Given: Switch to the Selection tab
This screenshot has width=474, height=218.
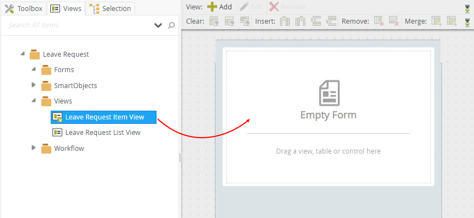Looking at the screenshot, I should click(110, 8).
